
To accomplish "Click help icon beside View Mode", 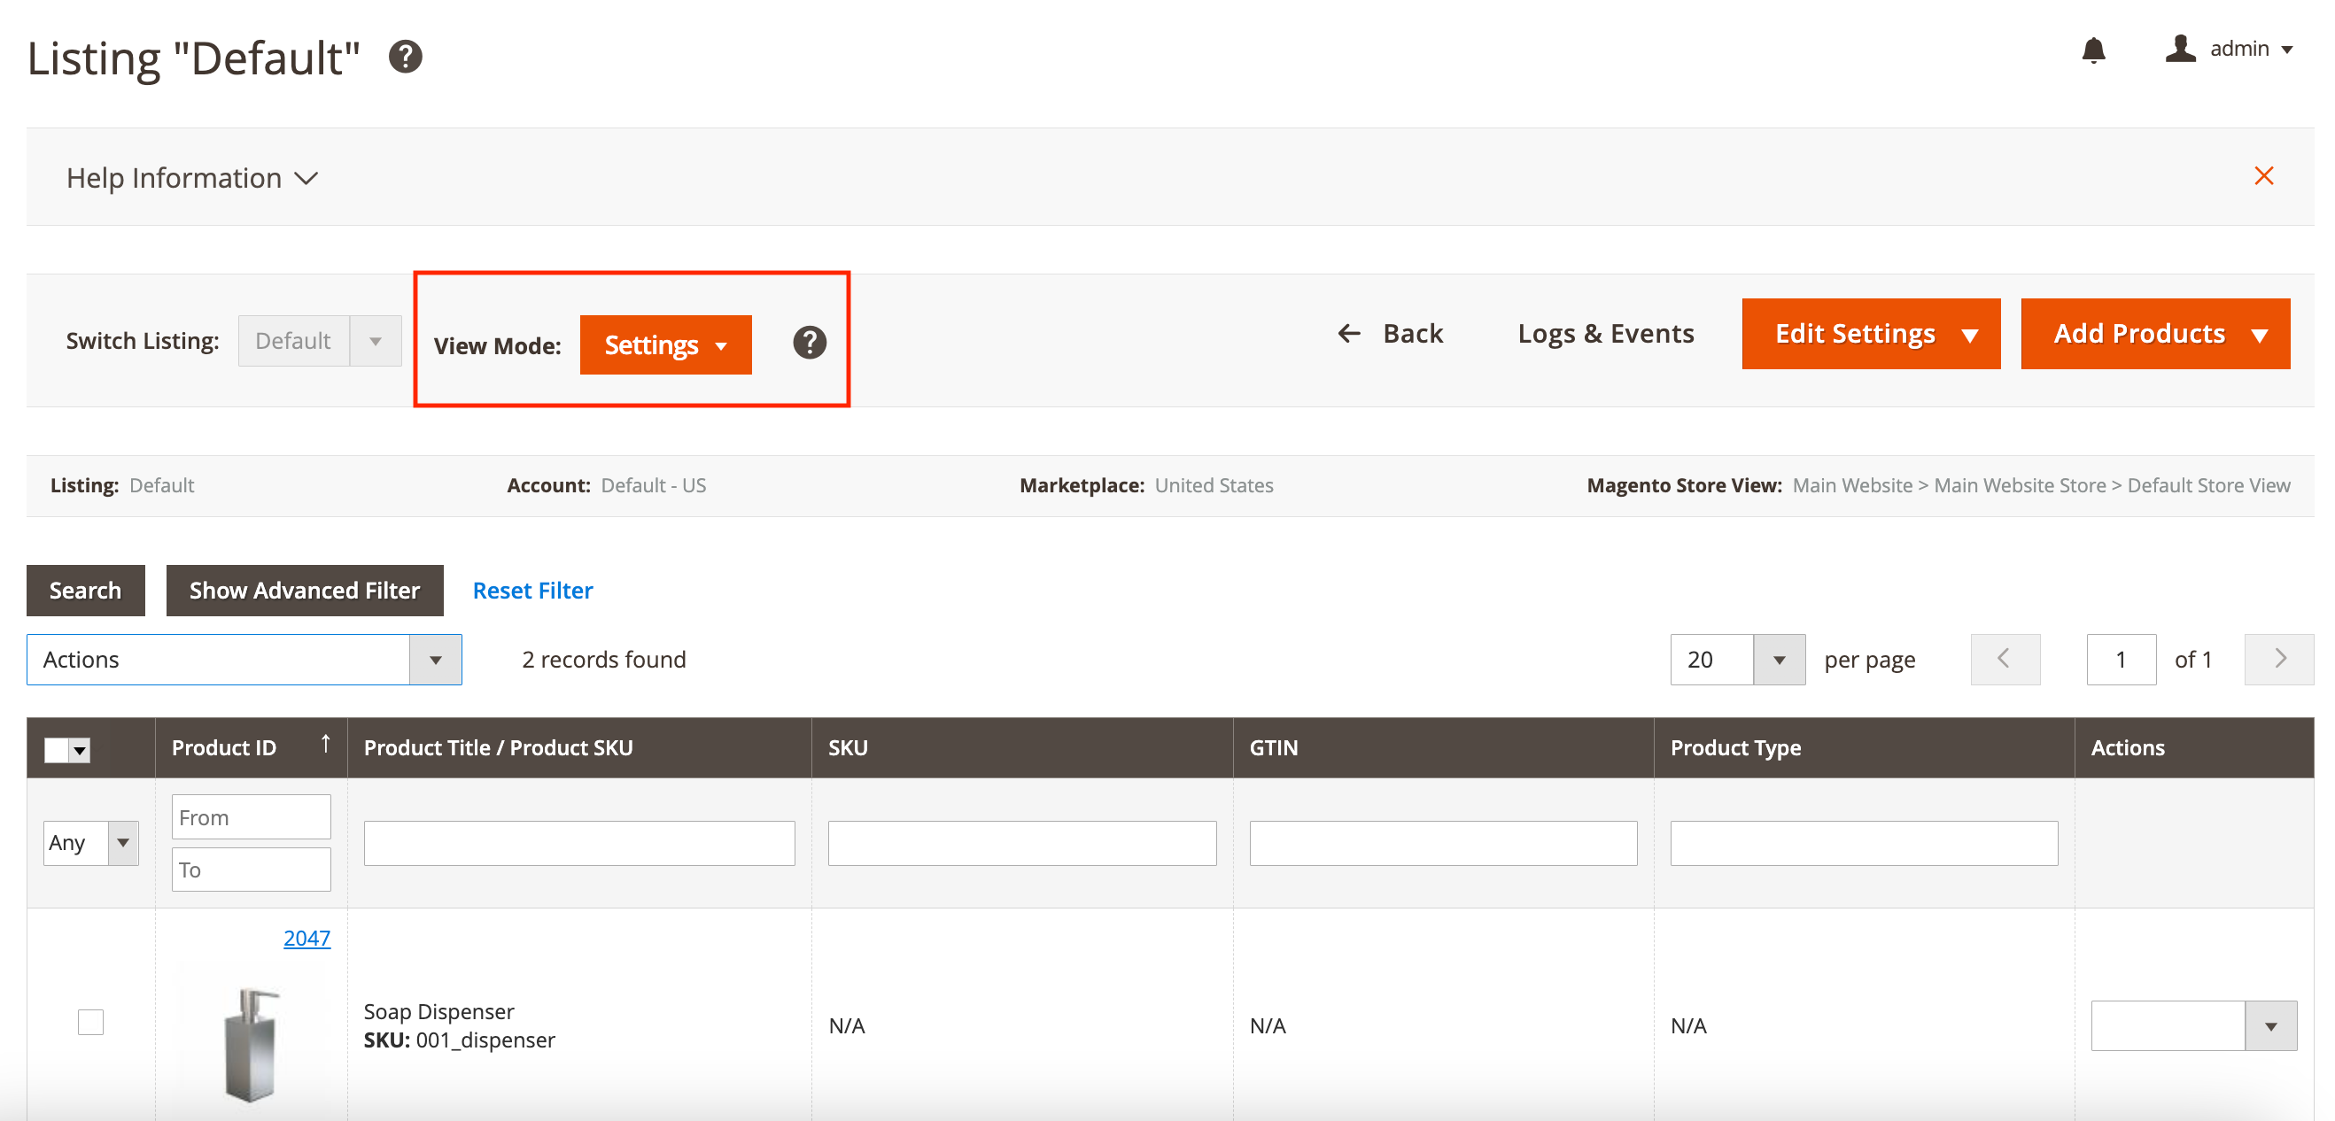I will pyautogui.click(x=809, y=343).
